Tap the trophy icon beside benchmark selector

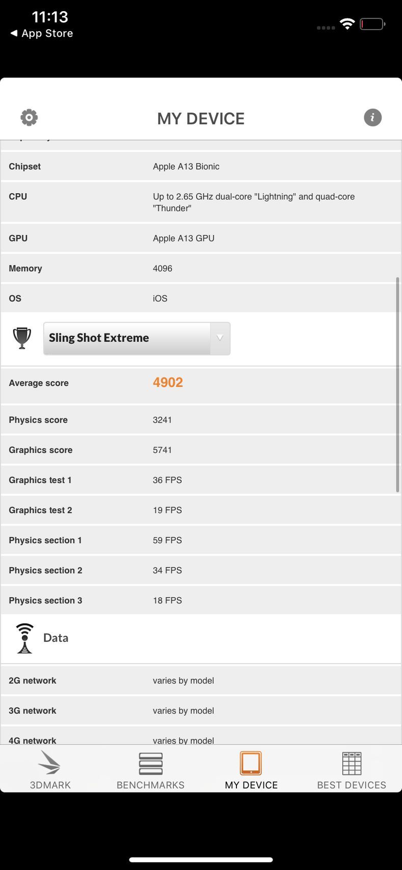click(x=22, y=338)
